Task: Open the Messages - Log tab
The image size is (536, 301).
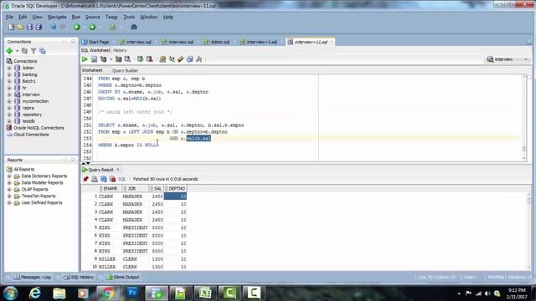Action: 32,277
